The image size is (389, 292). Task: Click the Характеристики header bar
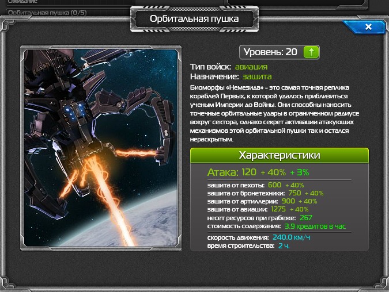[280, 155]
